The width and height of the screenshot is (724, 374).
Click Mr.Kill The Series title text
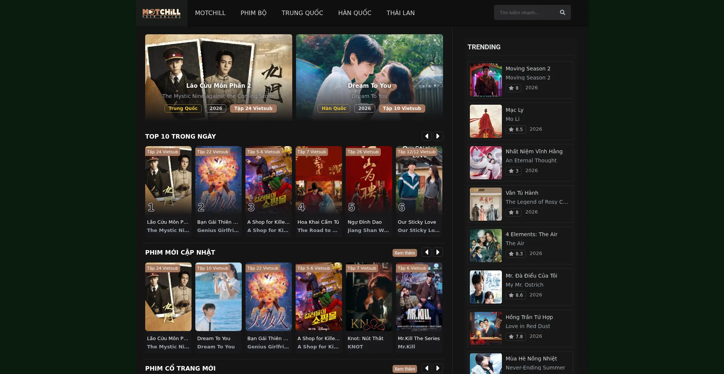pos(419,339)
